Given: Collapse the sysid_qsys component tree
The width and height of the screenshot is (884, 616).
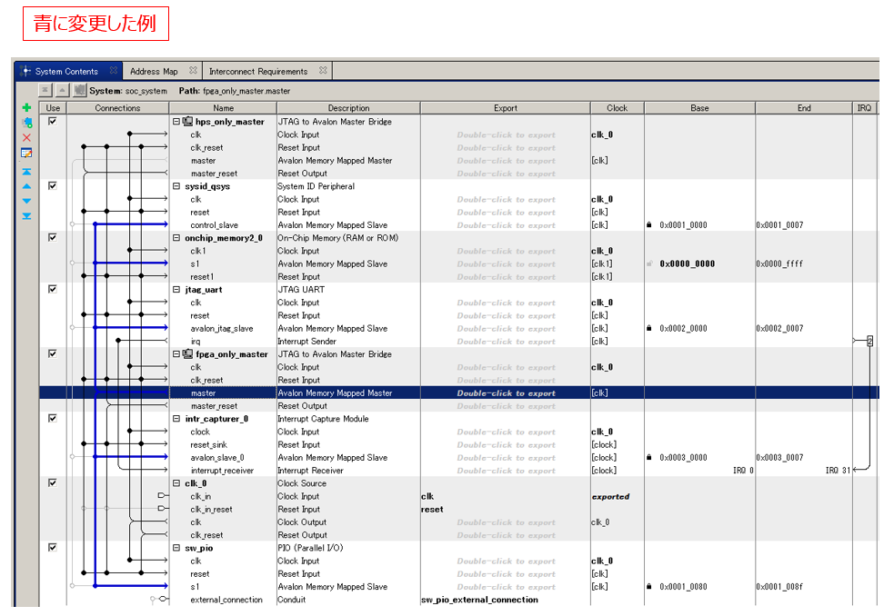Looking at the screenshot, I should [176, 186].
